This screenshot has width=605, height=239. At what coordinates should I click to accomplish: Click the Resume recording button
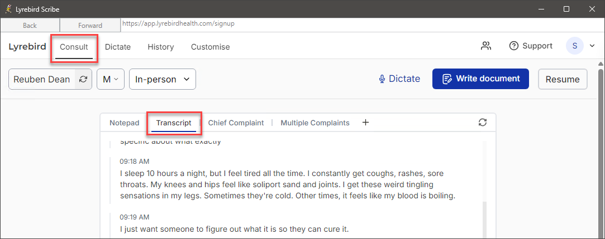click(563, 79)
